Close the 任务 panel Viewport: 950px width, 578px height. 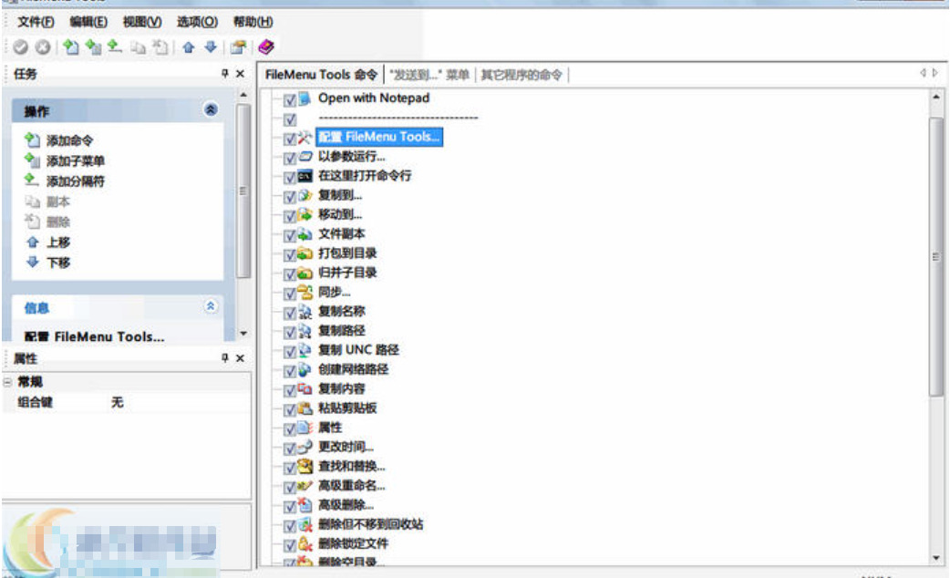pyautogui.click(x=240, y=74)
